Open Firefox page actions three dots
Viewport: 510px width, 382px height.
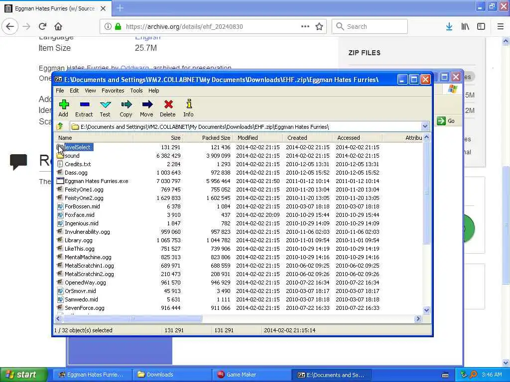305,26
